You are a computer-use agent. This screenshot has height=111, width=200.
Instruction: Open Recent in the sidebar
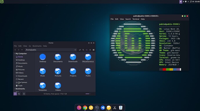(x=20, y=79)
